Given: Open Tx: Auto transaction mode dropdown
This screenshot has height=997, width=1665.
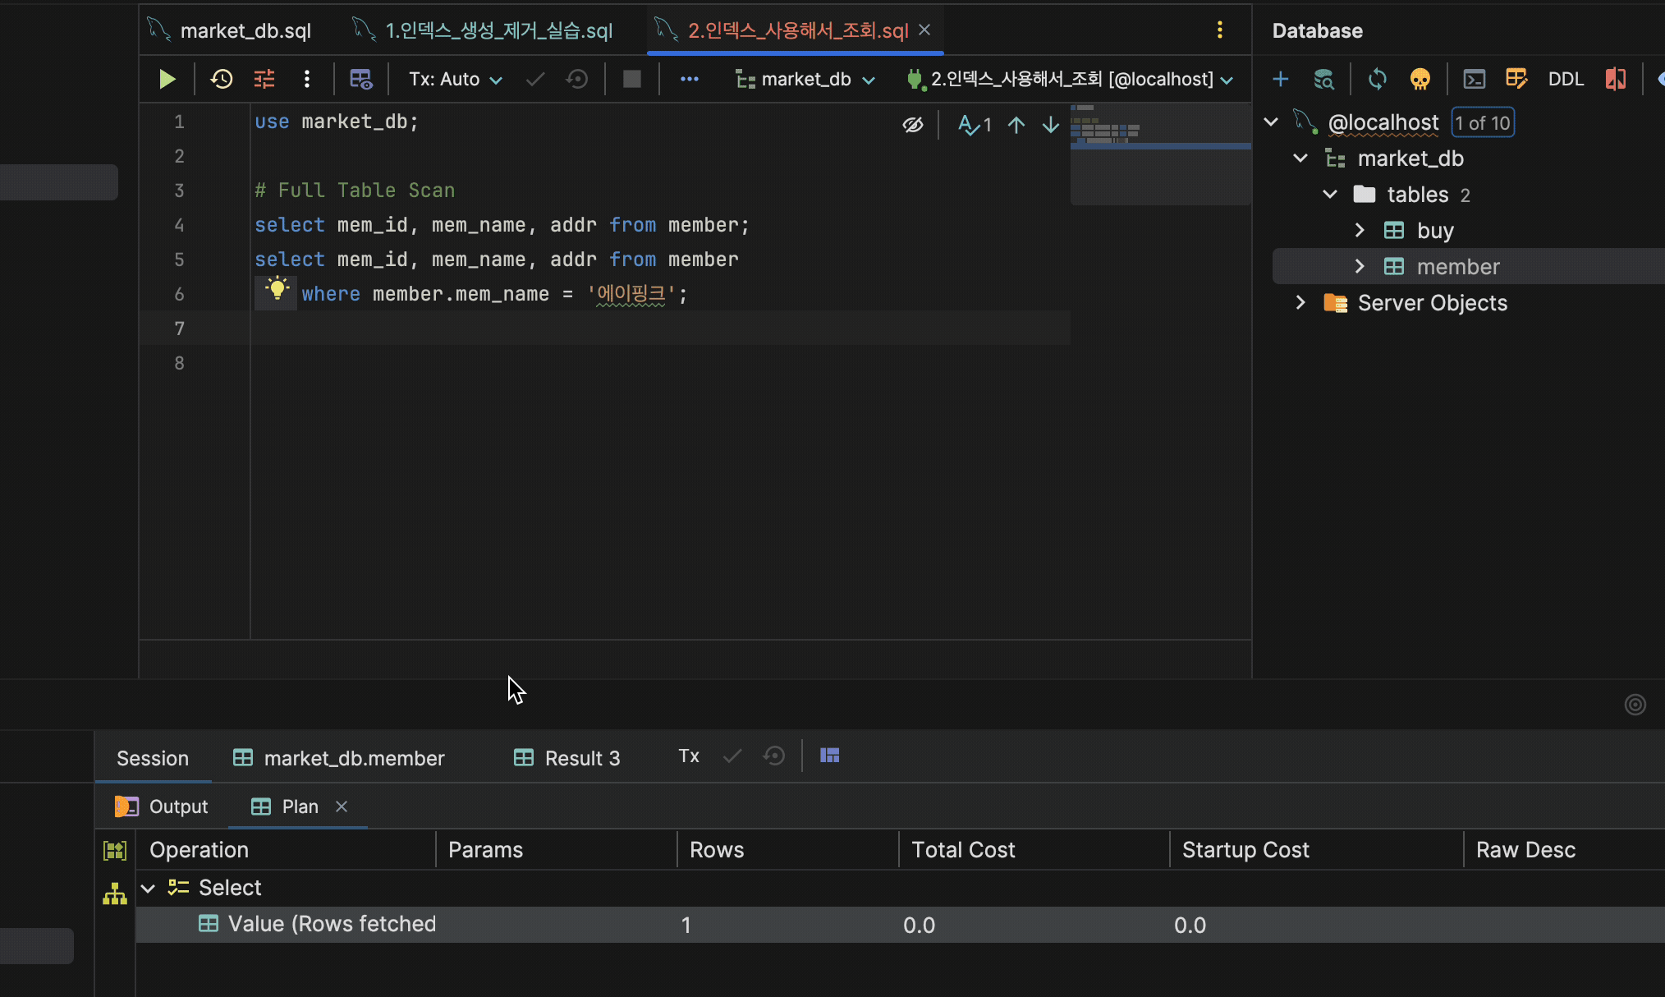Looking at the screenshot, I should point(456,79).
